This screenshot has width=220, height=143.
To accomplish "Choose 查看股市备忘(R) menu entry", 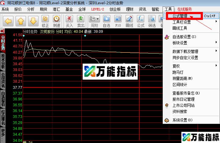I will (191, 93).
